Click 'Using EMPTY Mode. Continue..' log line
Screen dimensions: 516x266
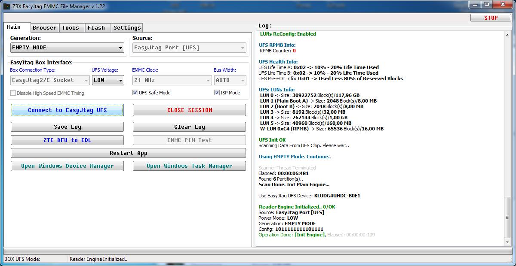[295, 157]
